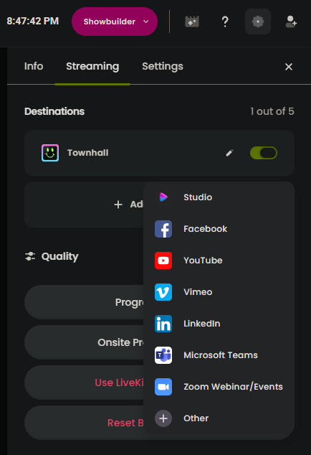Click the AI clapperboard icon in top bar
Image resolution: width=311 pixels, height=455 pixels.
tap(192, 22)
